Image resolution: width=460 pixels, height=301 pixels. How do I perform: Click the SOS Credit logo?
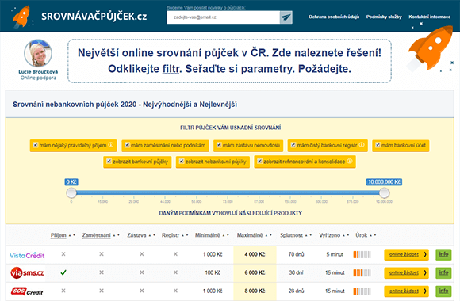tap(27, 291)
